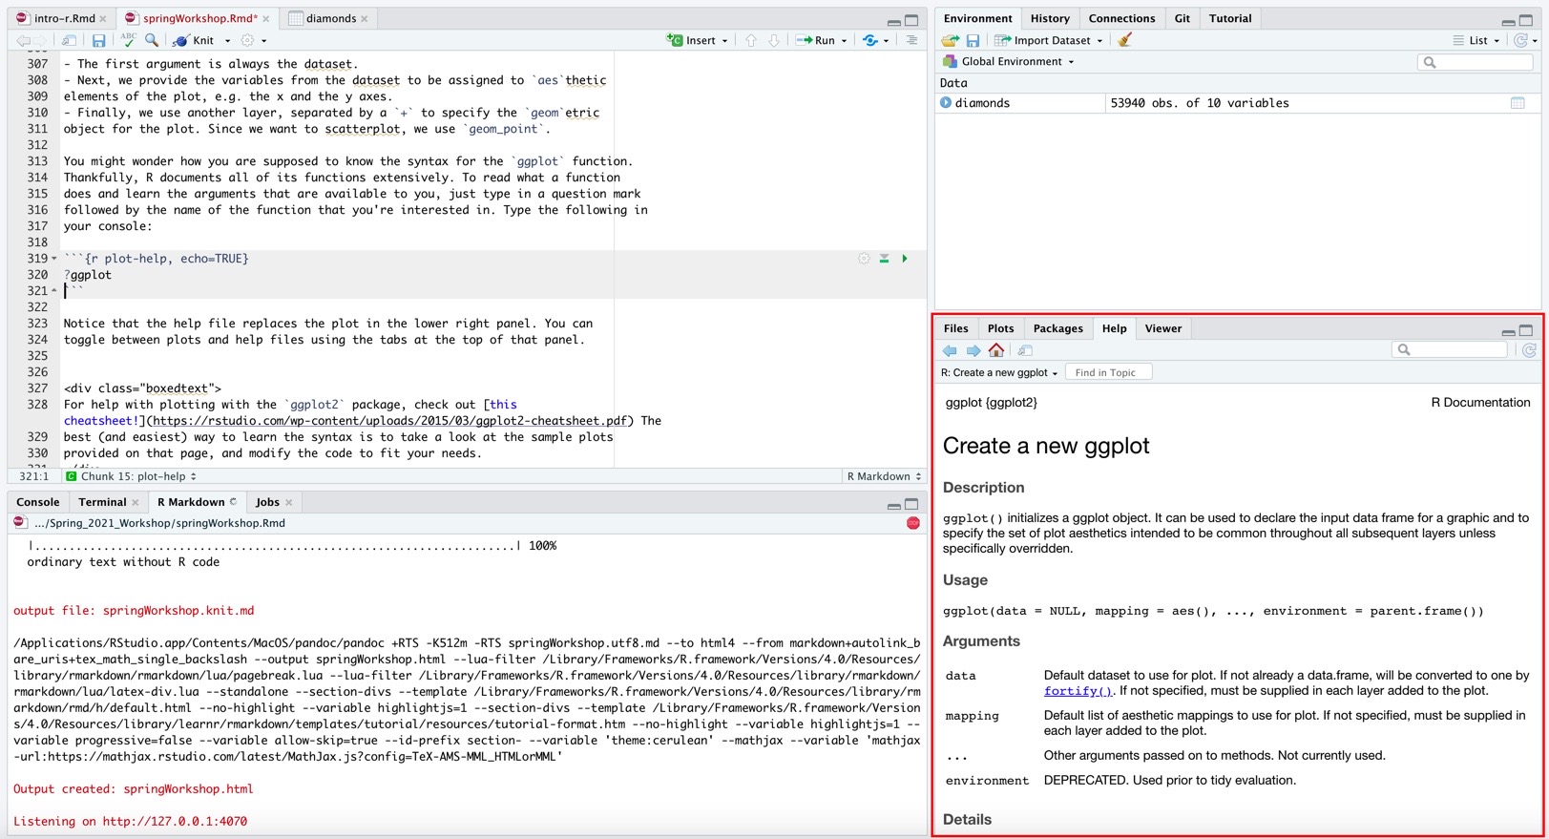
Task: Switch to the Plots tab
Action: pos(1000,328)
